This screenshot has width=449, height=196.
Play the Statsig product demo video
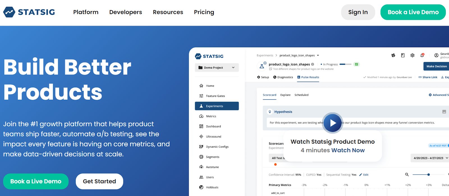tap(333, 123)
